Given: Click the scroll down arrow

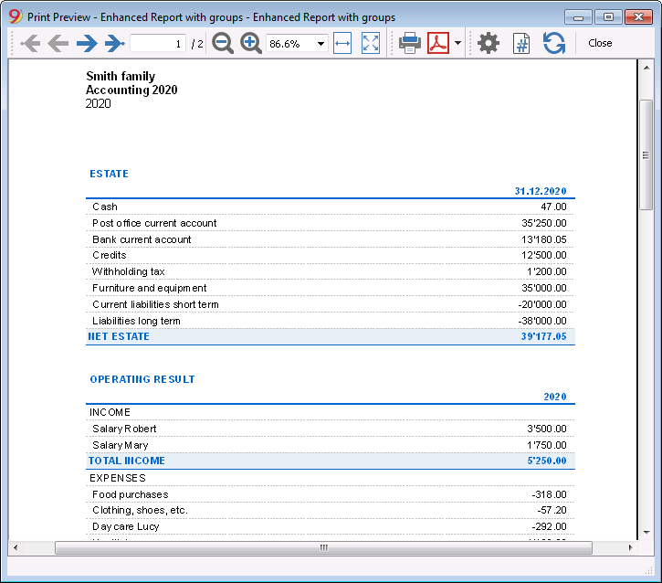Looking at the screenshot, I should 646,533.
